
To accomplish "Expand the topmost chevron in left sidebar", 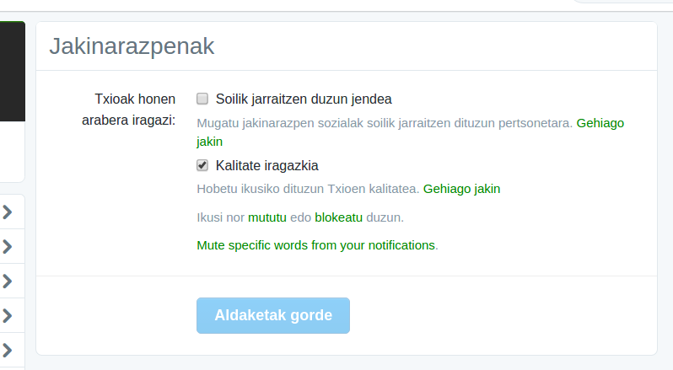I will coord(8,212).
